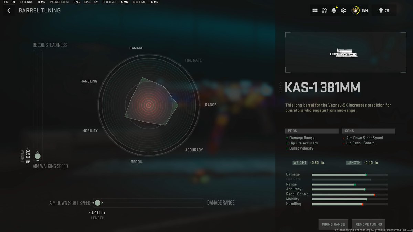Viewport: 413px width, 232px height.
Task: Click the Aim Down Sight Speed slider label
Action: 70,203
